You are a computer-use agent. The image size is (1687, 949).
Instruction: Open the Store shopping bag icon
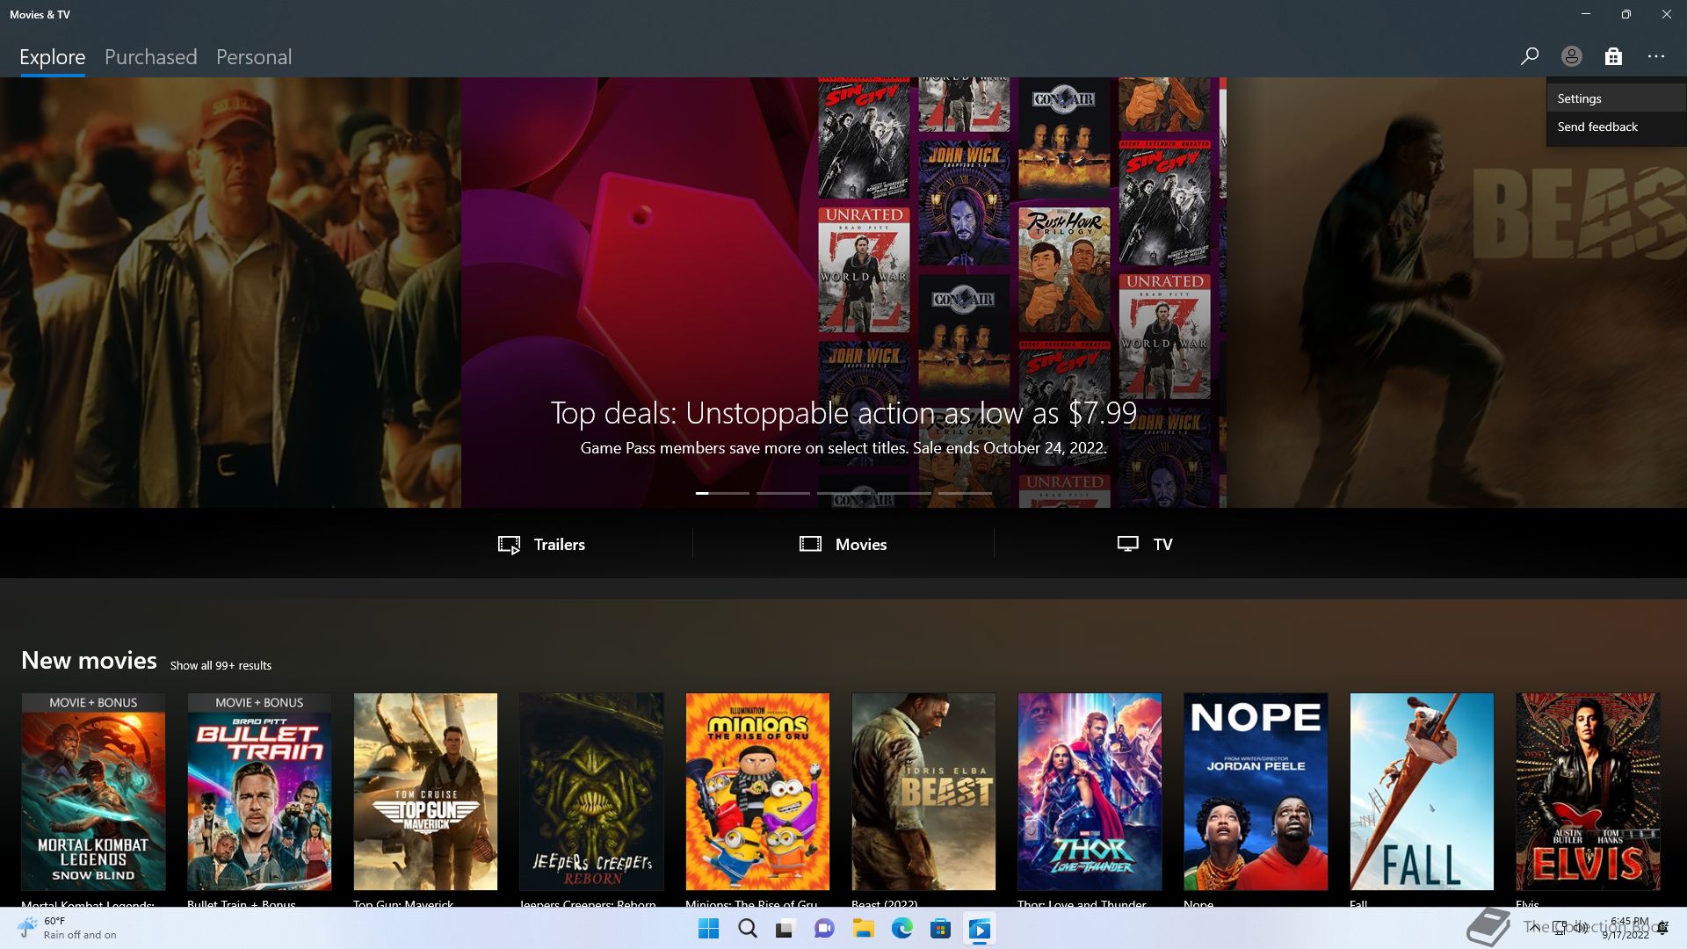pos(1613,56)
